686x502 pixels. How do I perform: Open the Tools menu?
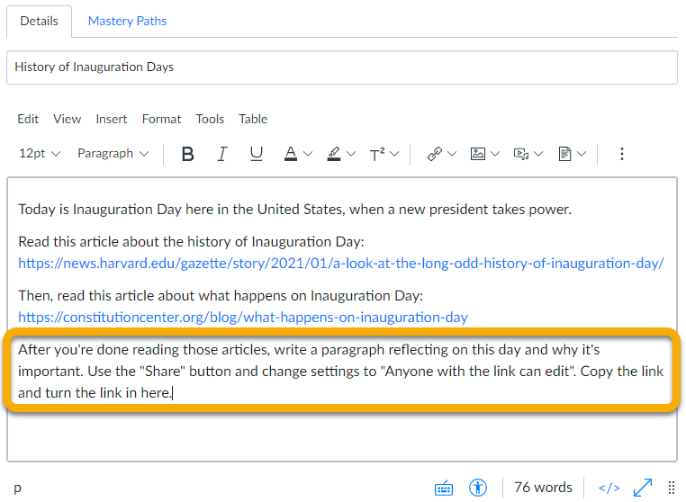[x=210, y=119]
